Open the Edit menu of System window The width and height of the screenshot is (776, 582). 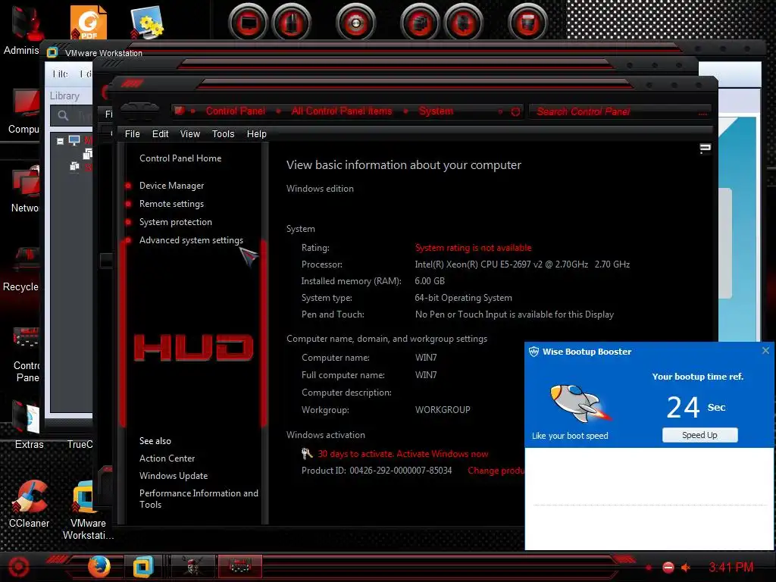coord(160,134)
